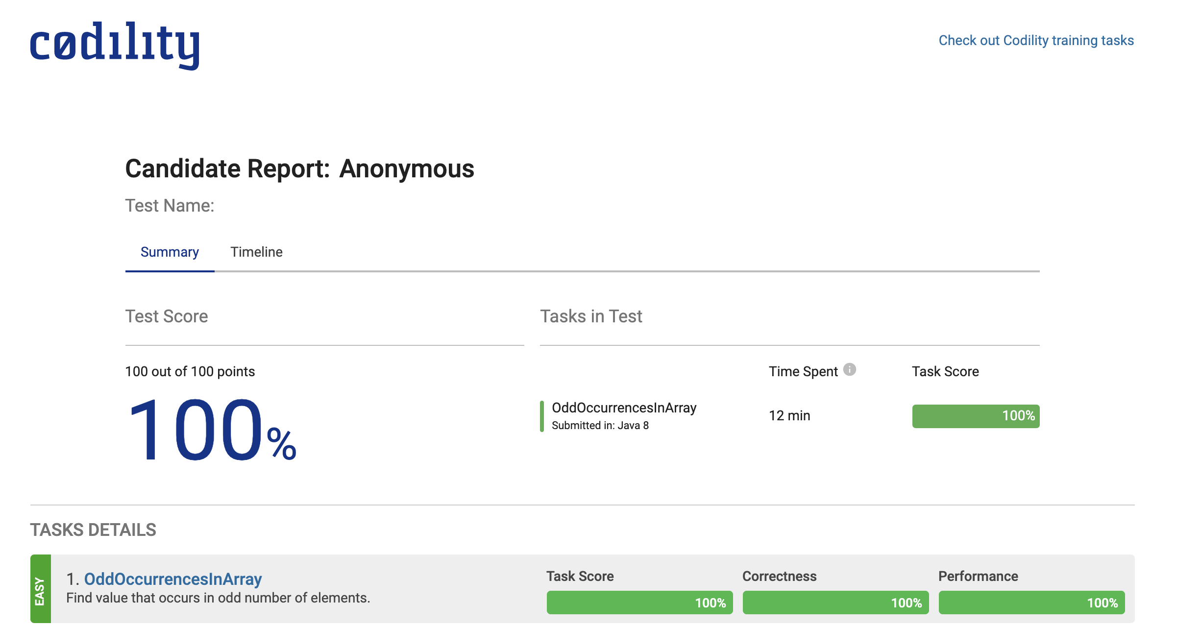Click the Time Spent info icon
The height and width of the screenshot is (627, 1177).
tap(849, 370)
